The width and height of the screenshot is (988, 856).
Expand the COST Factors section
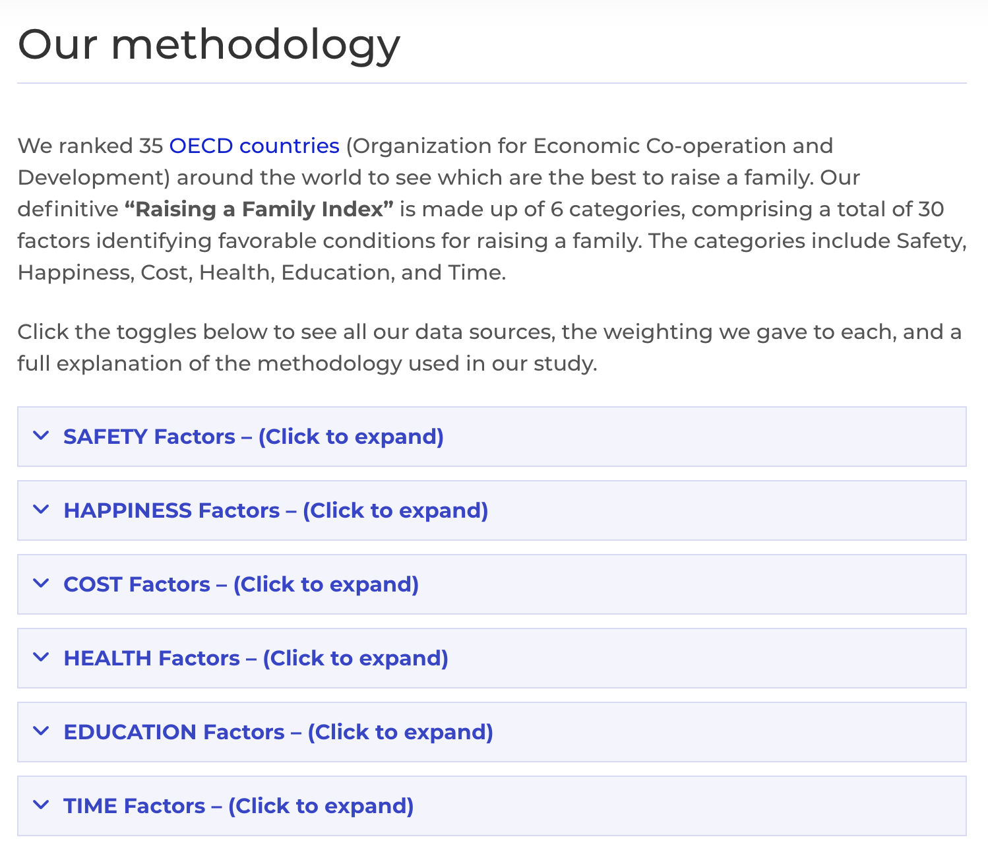pyautogui.click(x=241, y=584)
